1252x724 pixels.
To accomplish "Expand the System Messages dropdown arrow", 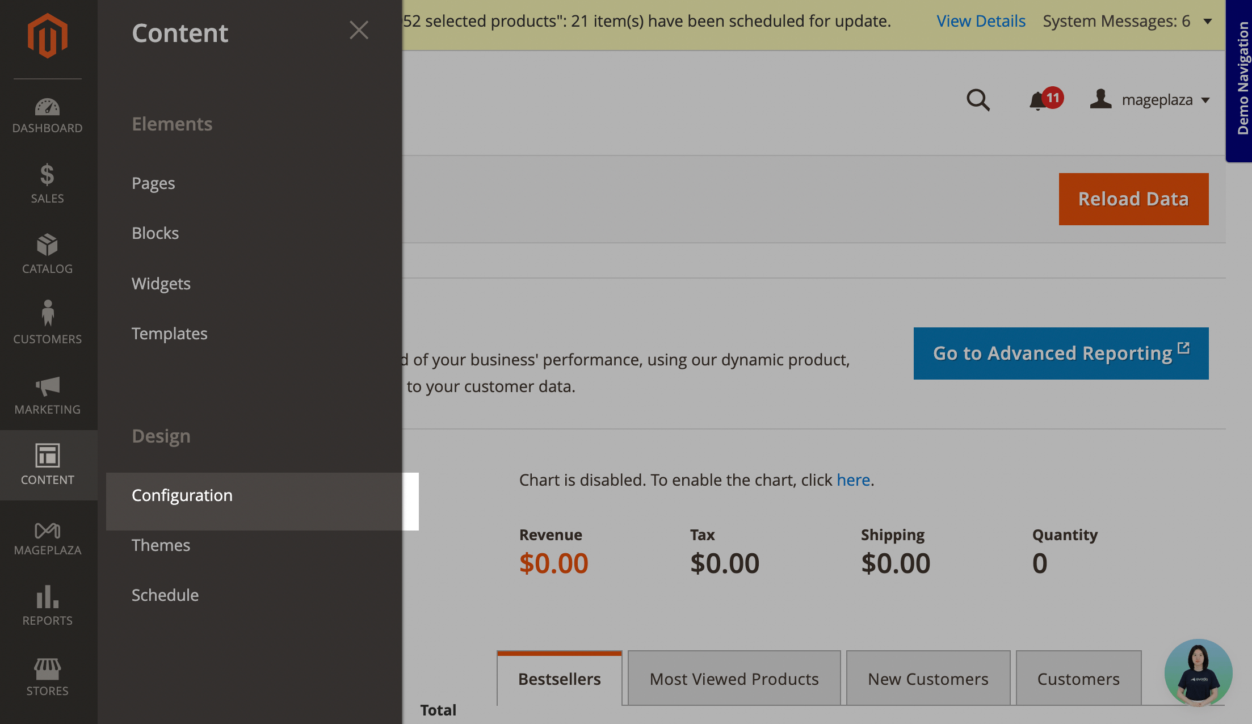I will click(1208, 22).
